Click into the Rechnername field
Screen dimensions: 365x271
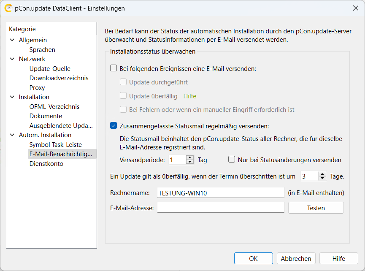pos(221,193)
